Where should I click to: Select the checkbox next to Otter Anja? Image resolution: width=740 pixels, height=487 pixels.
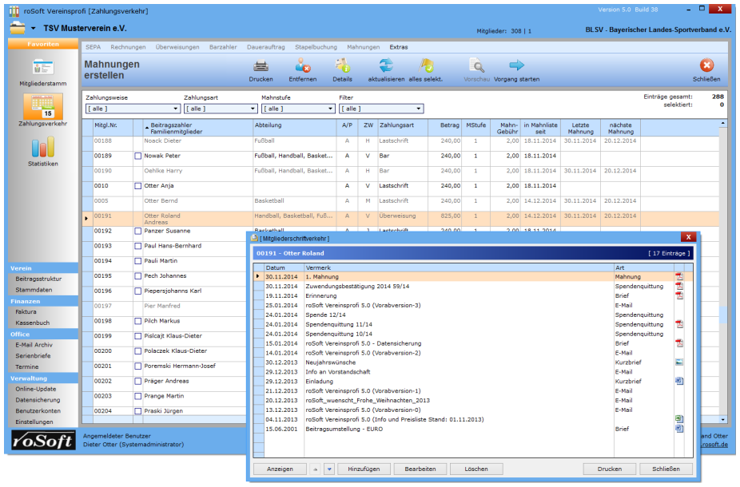click(138, 186)
